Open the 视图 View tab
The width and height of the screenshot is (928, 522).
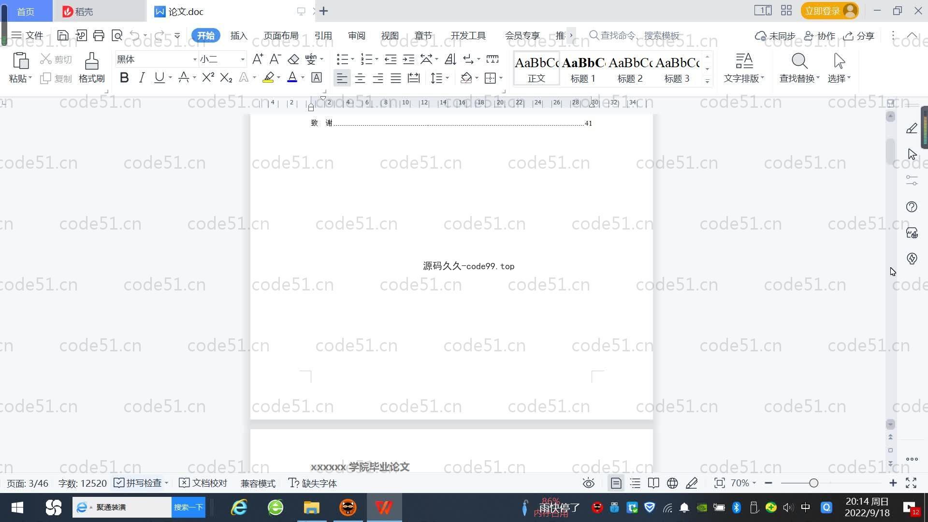390,35
